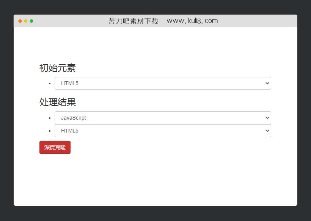Click the chevron arrow on the HTML5 initial dropdown
The image size is (311, 221).
[267, 83]
